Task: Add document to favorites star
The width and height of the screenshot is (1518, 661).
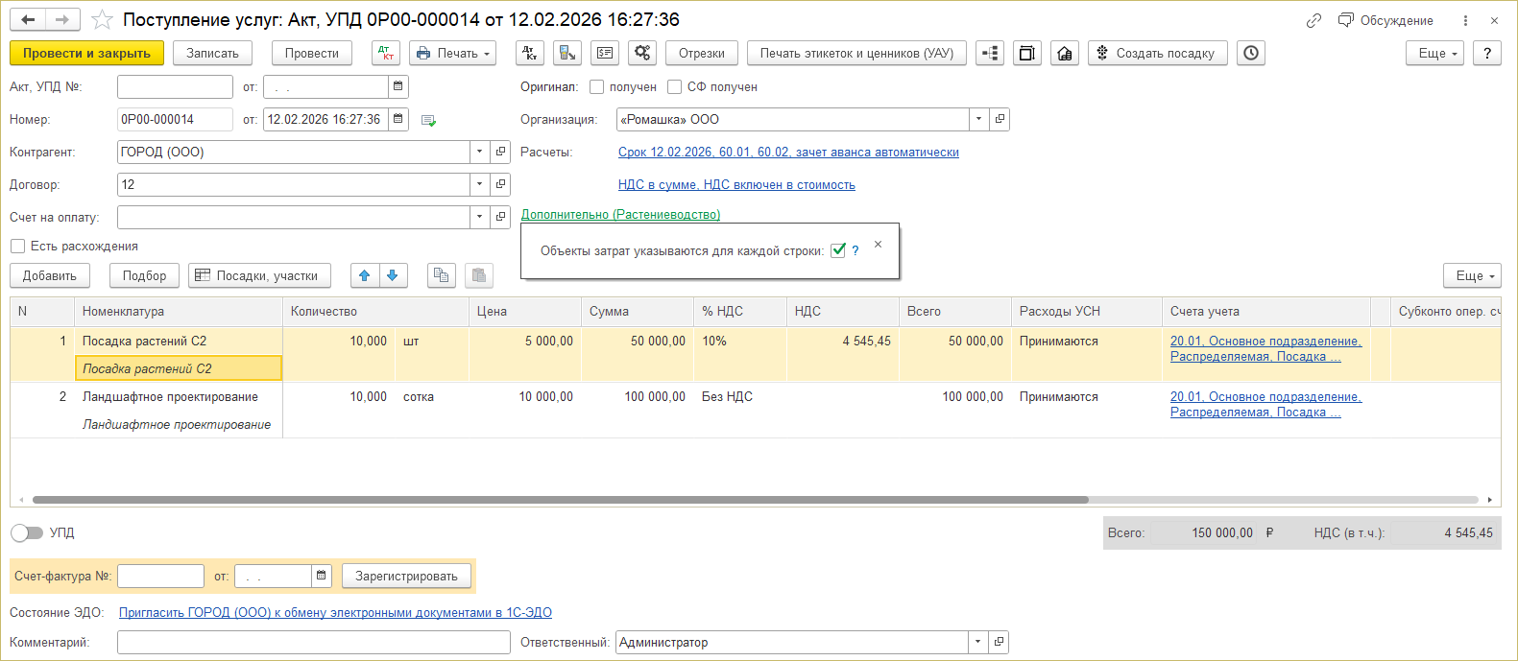Action: click(x=102, y=20)
